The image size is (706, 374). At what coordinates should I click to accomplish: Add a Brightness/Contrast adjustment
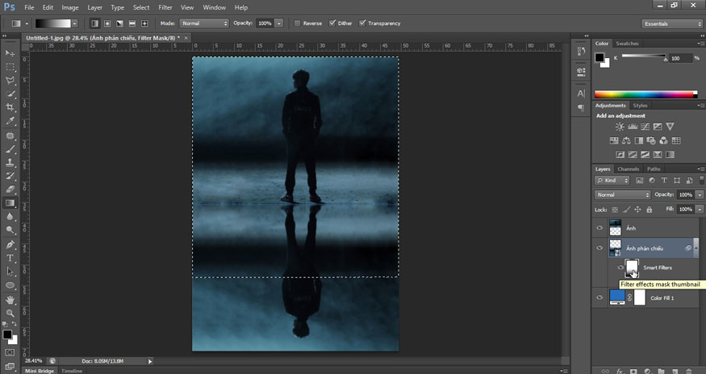pos(620,127)
